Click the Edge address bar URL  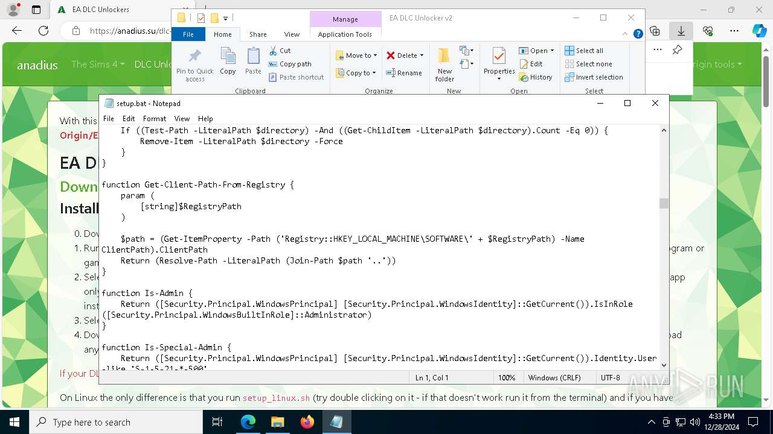(x=130, y=31)
